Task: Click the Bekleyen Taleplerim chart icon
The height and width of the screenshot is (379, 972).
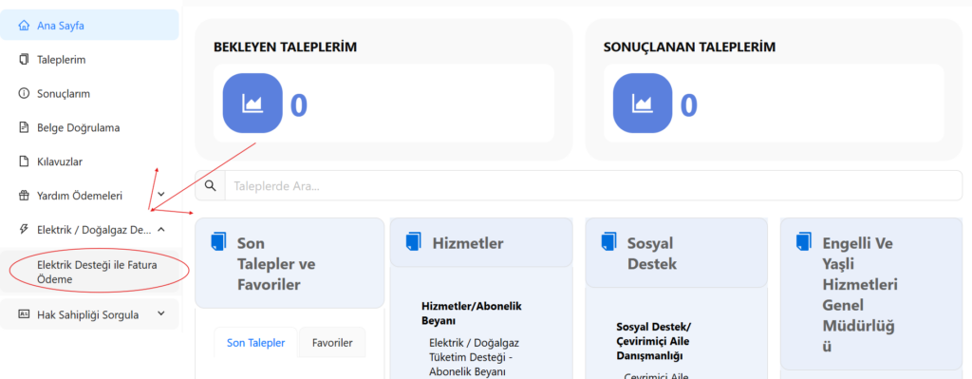Action: (252, 104)
